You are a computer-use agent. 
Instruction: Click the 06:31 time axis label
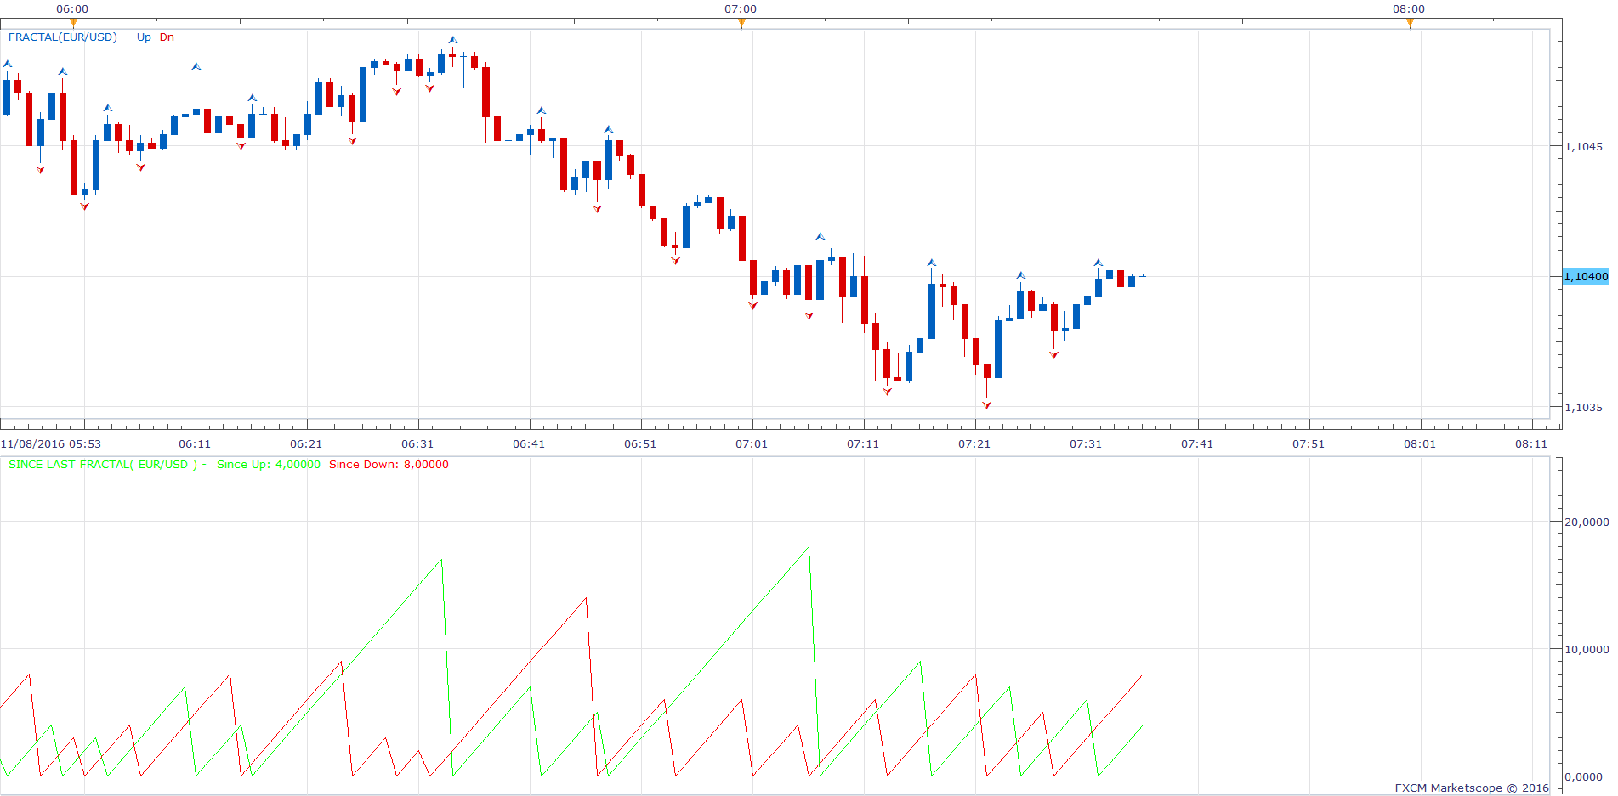pos(417,443)
